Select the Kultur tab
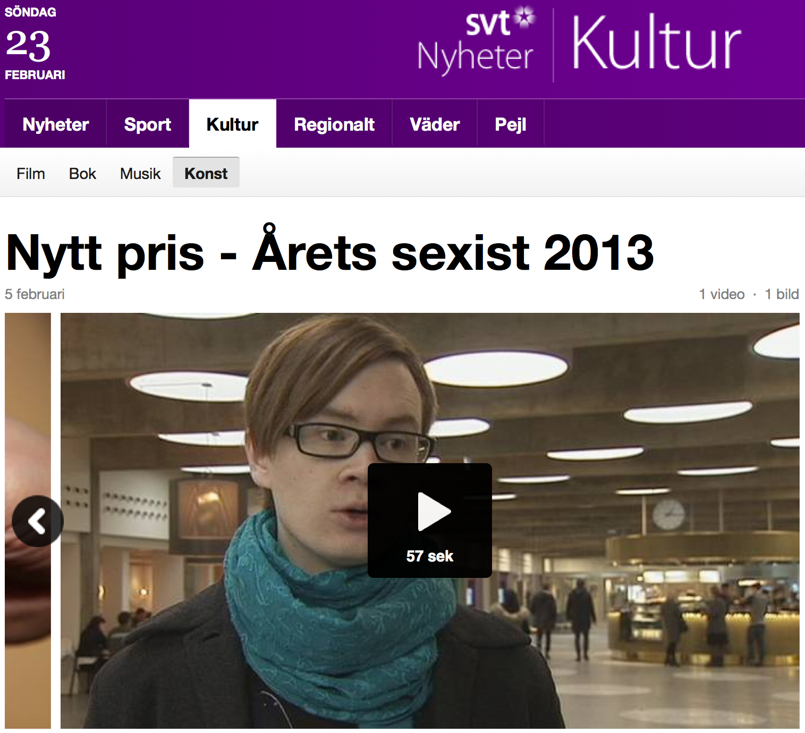Image resolution: width=805 pixels, height=733 pixels. (233, 124)
